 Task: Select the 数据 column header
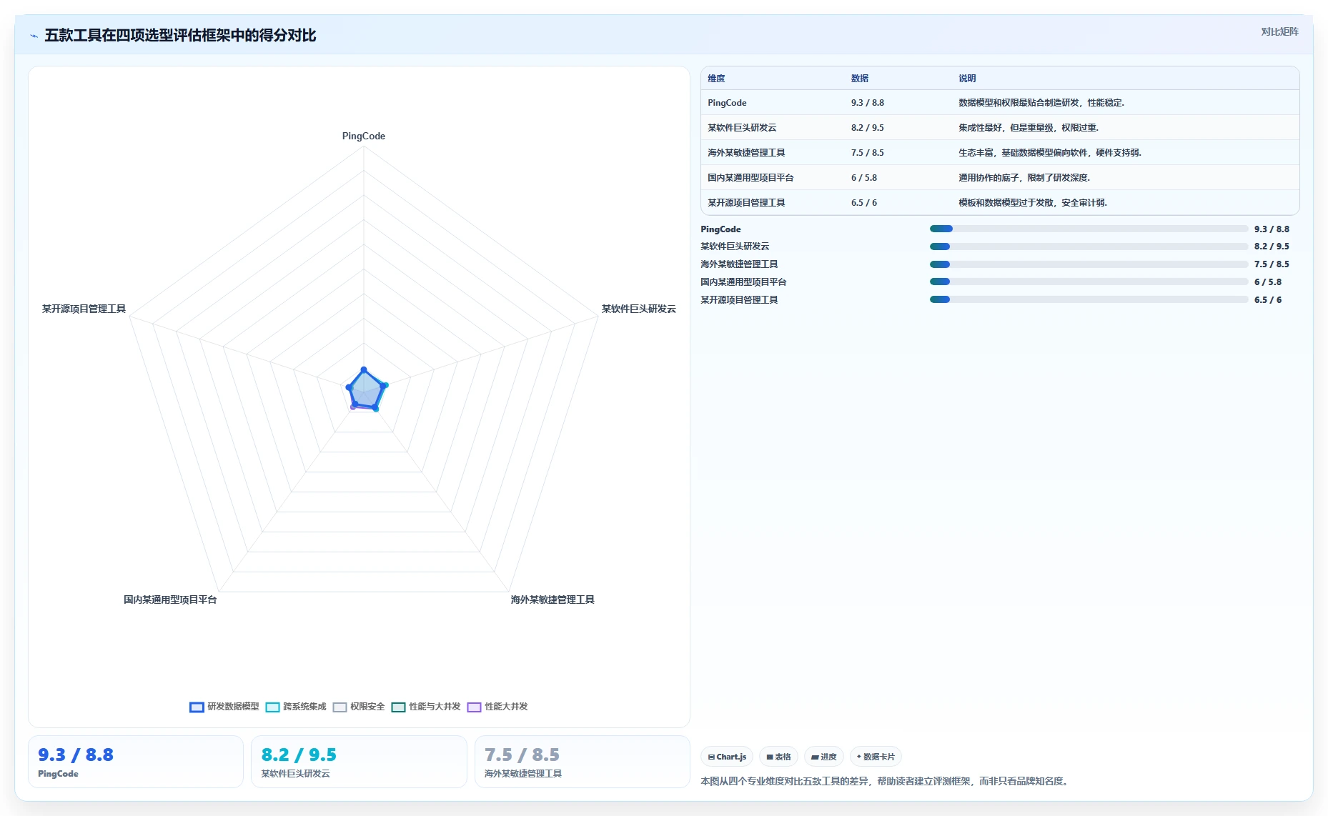860,79
